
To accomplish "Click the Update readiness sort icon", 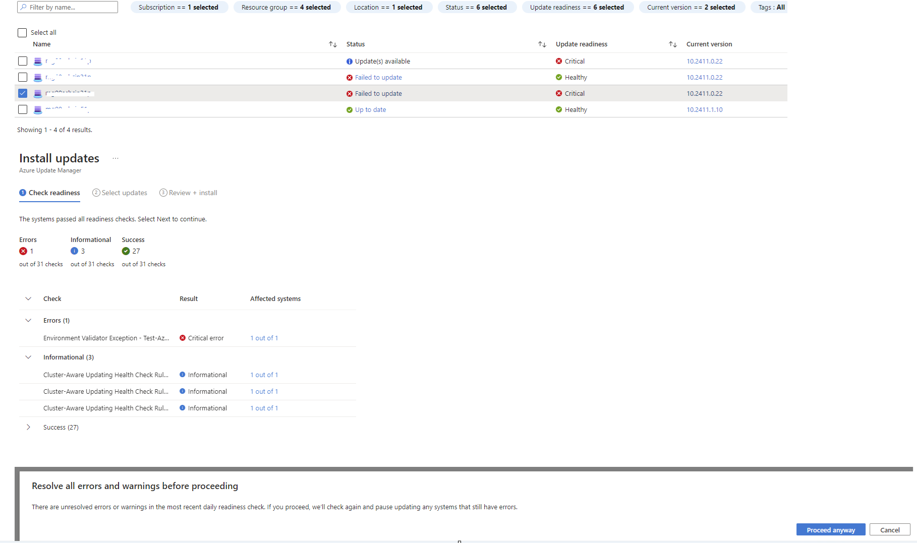I will (673, 44).
